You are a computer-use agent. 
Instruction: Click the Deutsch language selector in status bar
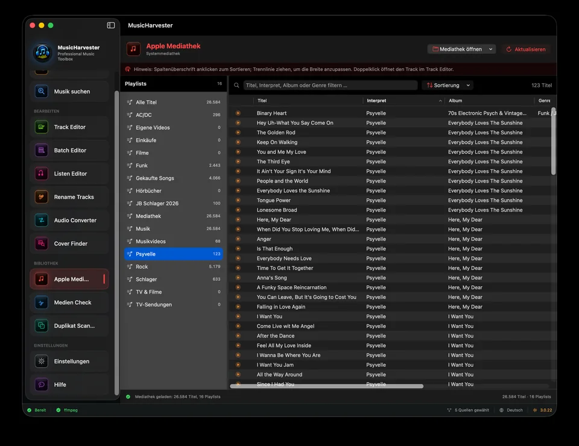(511, 410)
